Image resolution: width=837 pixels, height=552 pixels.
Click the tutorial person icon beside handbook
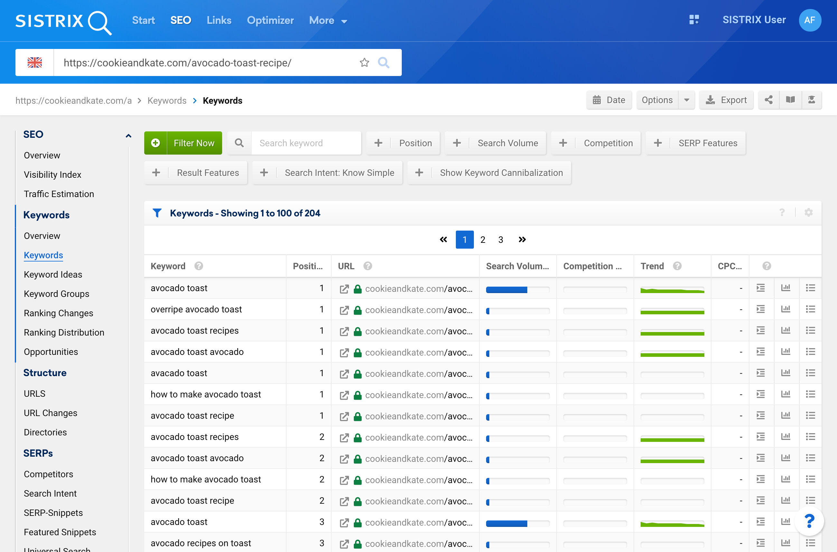(x=812, y=100)
